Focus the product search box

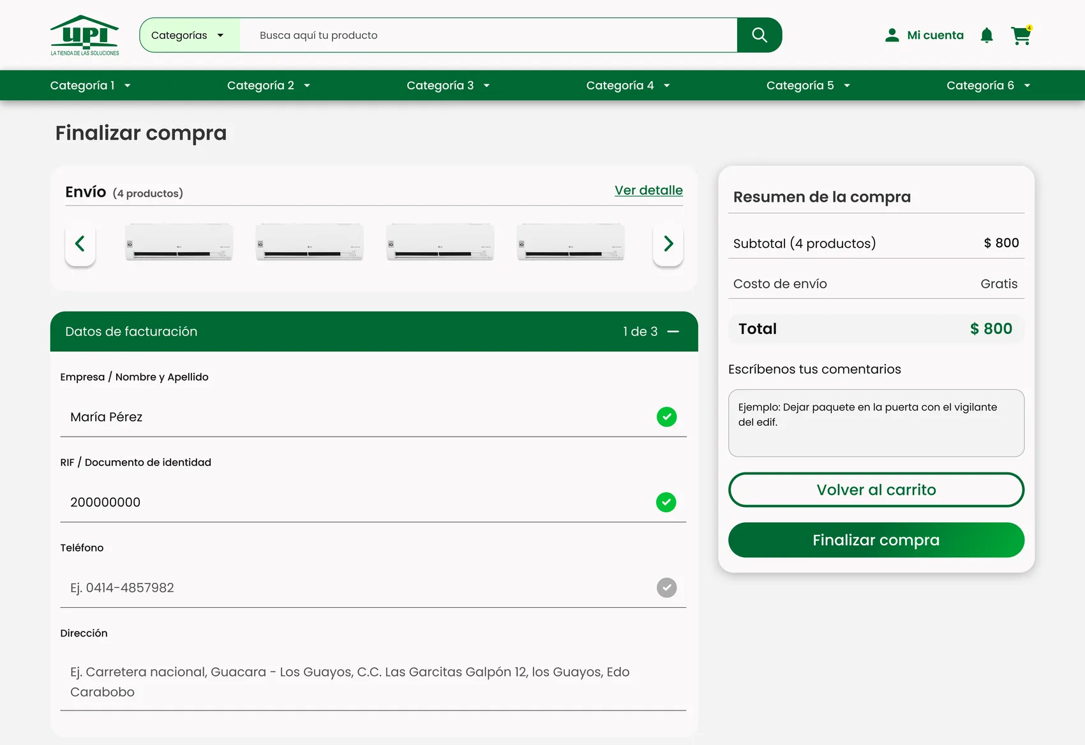coord(488,35)
